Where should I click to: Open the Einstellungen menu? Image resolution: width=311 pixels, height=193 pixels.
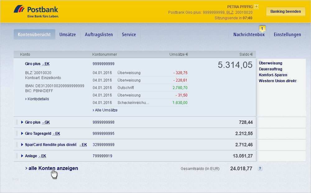pos(287,34)
